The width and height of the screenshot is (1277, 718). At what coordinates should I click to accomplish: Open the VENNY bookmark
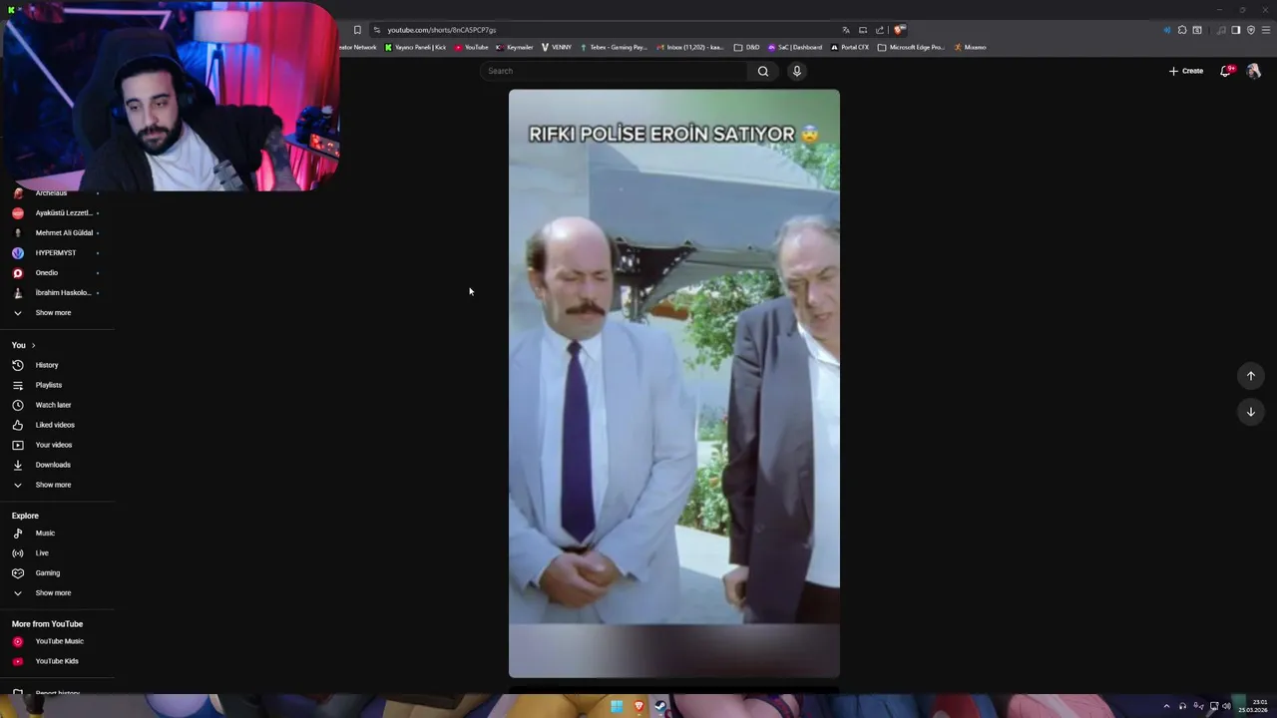pyautogui.click(x=557, y=47)
